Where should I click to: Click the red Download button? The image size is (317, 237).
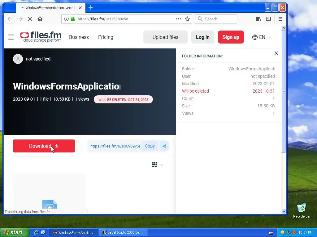[44, 146]
